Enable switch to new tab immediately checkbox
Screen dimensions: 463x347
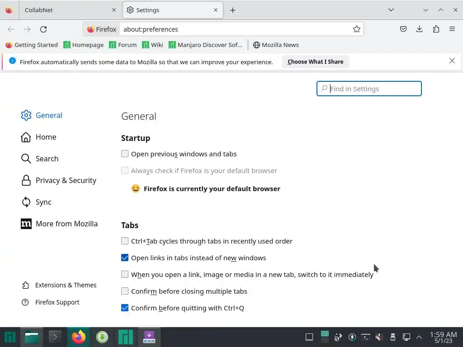pyautogui.click(x=125, y=274)
